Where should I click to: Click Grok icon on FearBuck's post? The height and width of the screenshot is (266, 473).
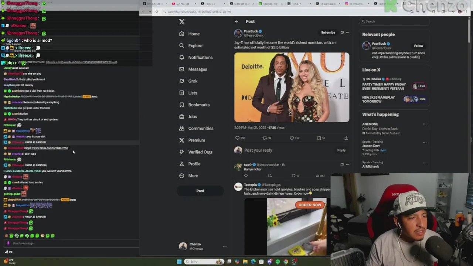point(342,33)
